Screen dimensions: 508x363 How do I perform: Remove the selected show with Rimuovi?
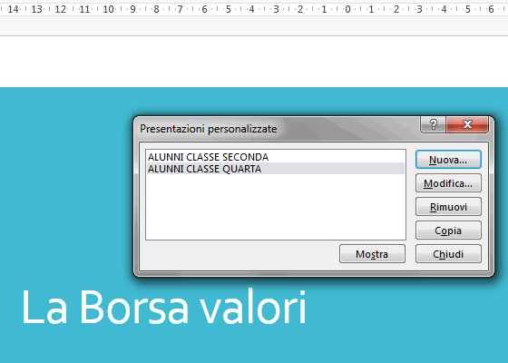click(448, 207)
